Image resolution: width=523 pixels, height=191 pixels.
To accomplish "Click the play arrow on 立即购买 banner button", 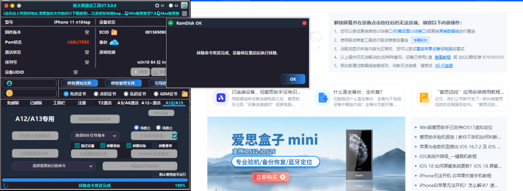I will (x=282, y=177).
